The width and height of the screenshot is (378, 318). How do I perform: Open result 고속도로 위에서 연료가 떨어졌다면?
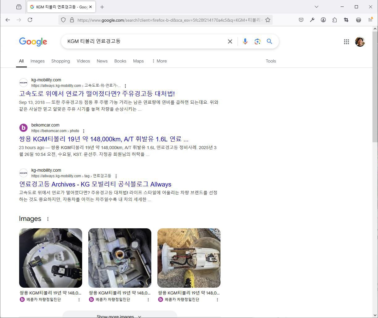coord(97,94)
